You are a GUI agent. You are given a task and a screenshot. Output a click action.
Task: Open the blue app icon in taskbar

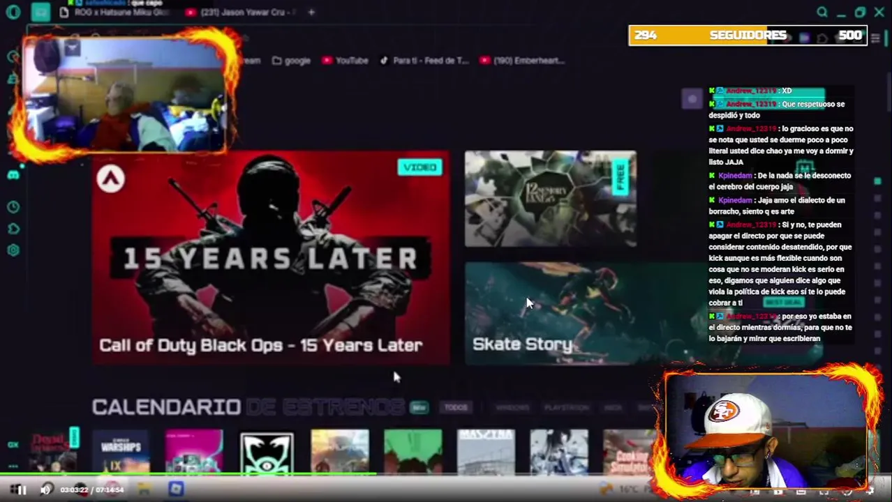coord(176,489)
